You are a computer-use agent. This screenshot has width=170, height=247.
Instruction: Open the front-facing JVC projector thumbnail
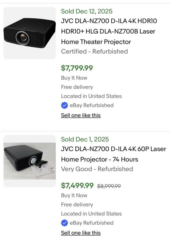click(x=29, y=33)
